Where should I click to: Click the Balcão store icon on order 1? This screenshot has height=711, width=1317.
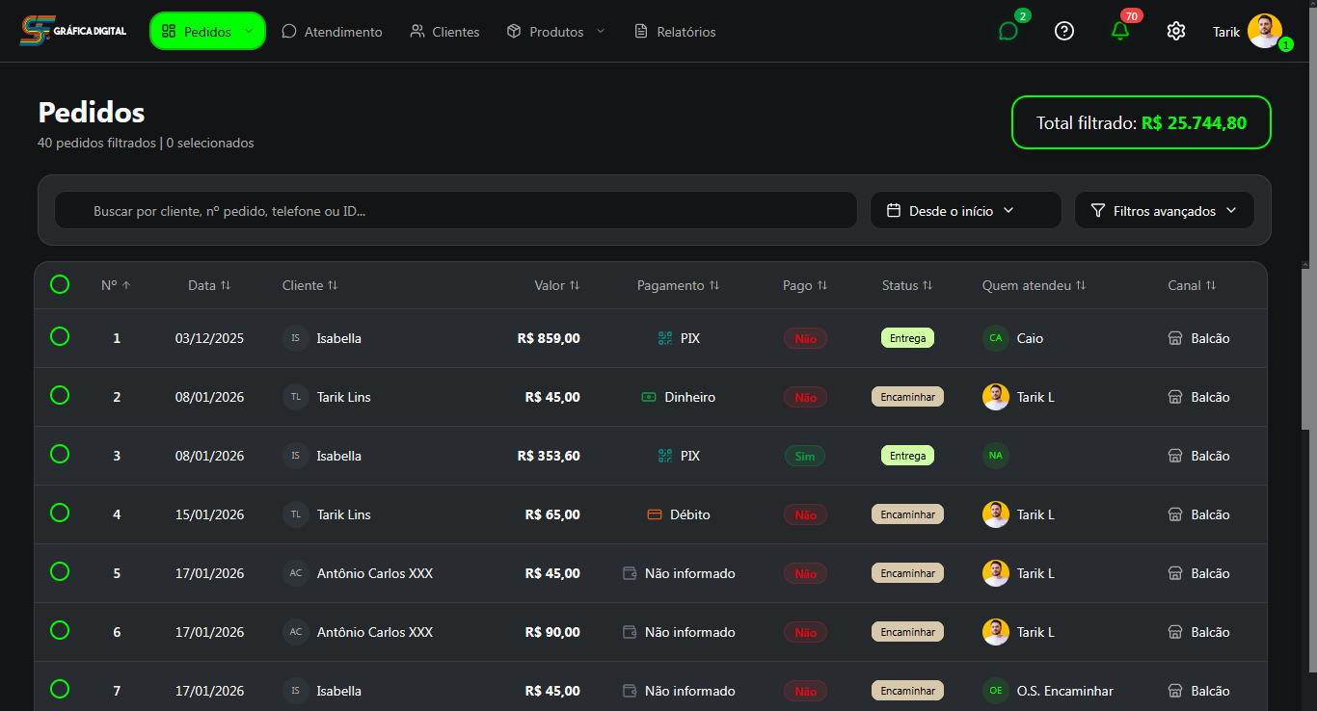(1174, 338)
